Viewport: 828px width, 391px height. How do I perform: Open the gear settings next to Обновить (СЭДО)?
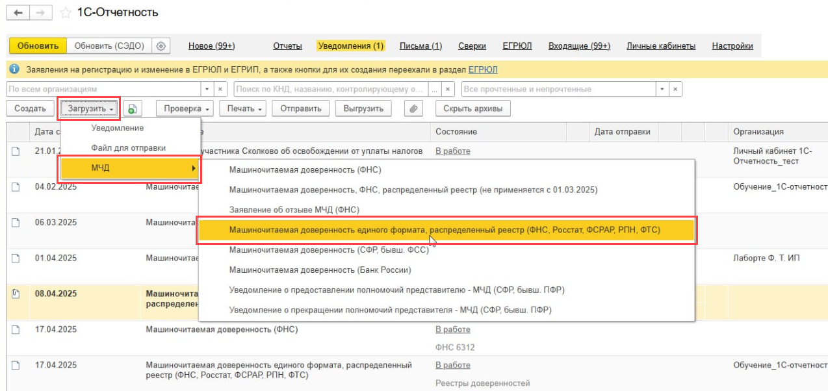click(161, 46)
